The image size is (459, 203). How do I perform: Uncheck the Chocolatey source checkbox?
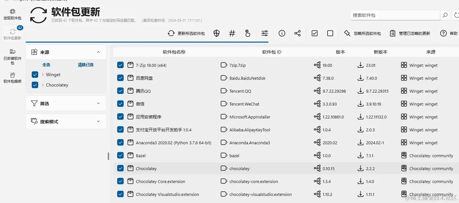pos(35,85)
